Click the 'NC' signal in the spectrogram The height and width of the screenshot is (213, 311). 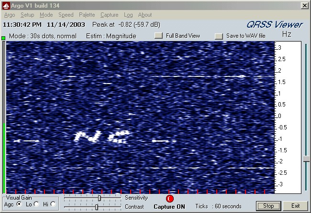click(102, 137)
